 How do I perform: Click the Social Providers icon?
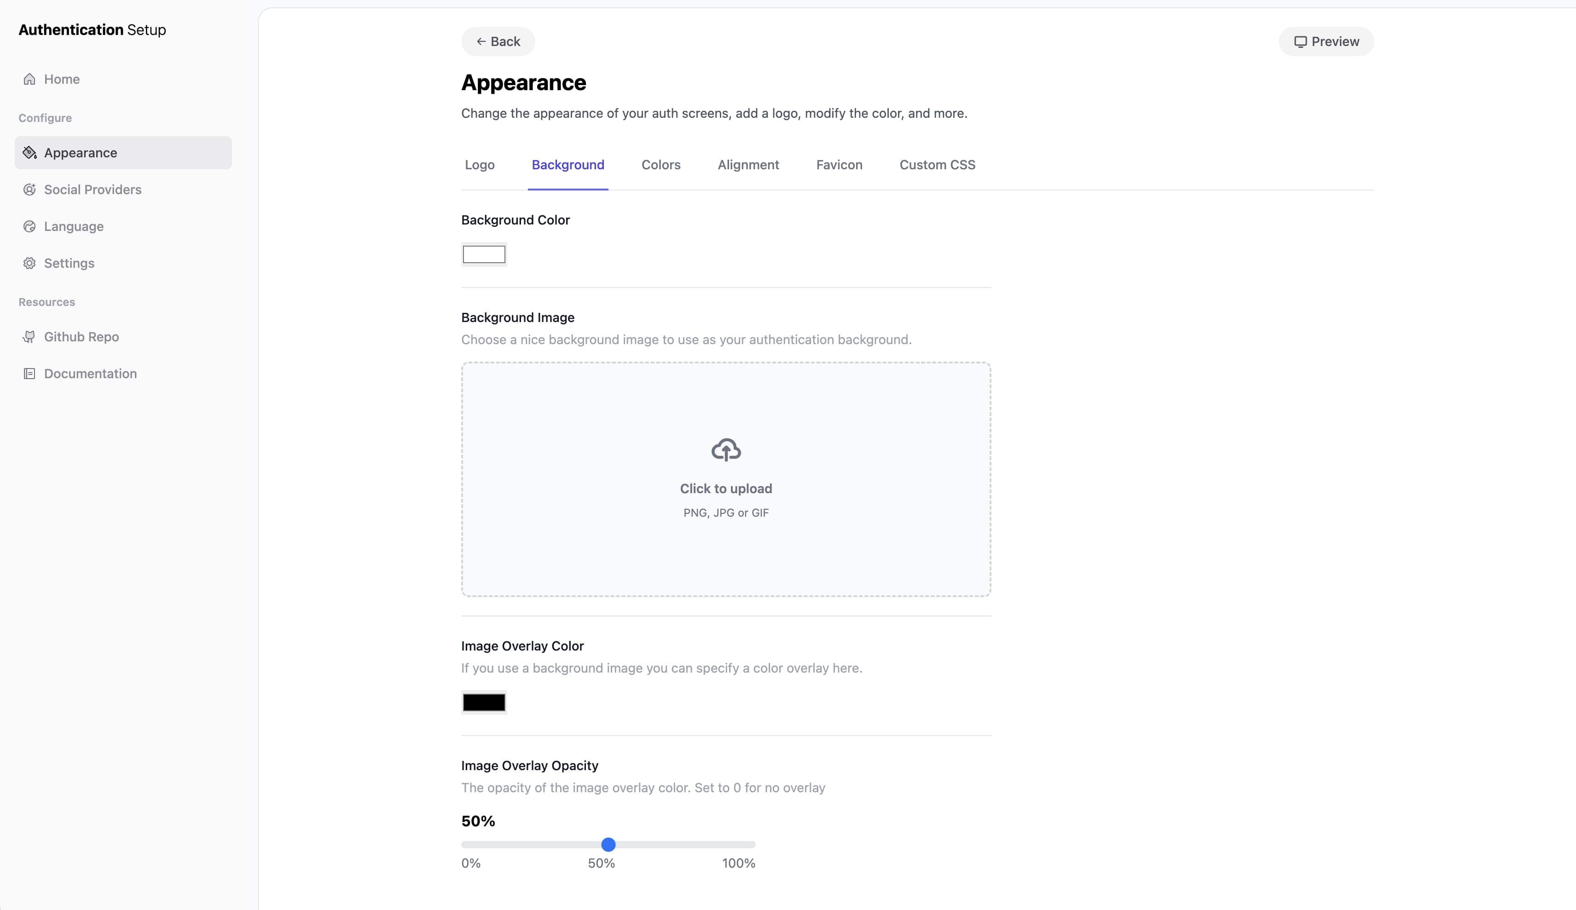click(29, 190)
